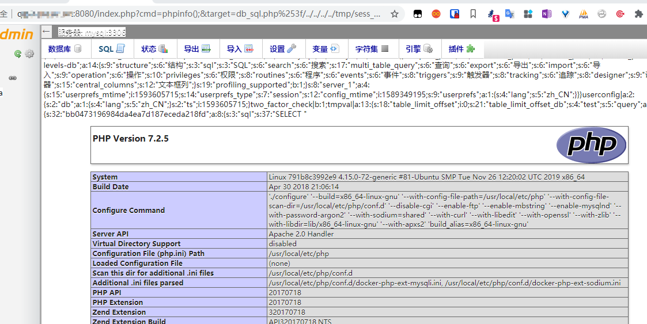Switch to the SQL tab
Screen dimensions: 647x324
[111, 49]
